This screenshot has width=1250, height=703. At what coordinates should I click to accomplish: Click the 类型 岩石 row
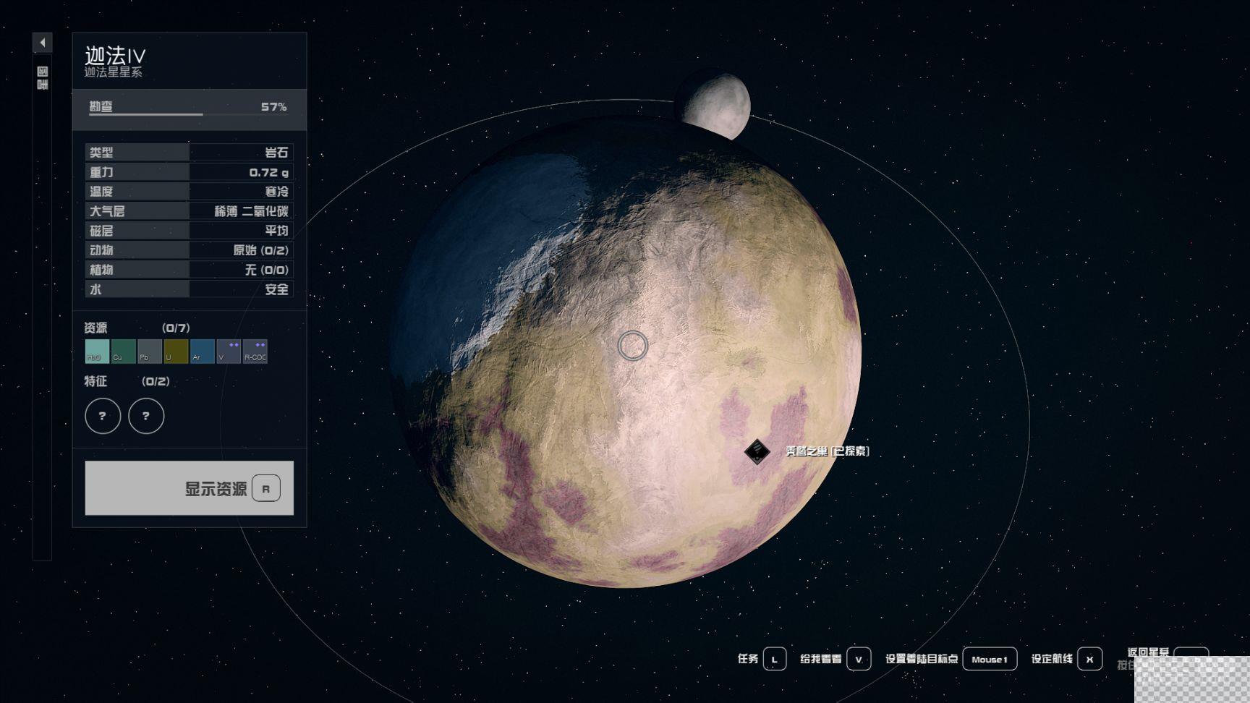[x=189, y=152]
